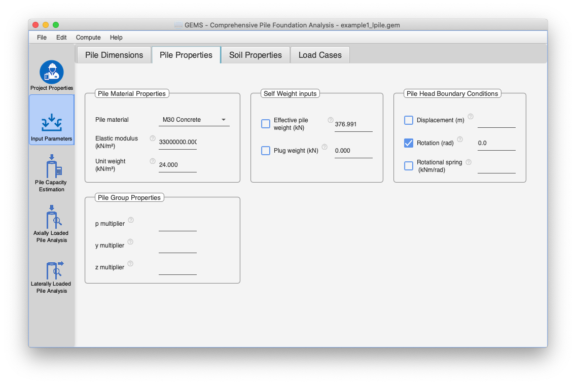
Task: Click help icon beside Plug weight
Action: pos(325,148)
